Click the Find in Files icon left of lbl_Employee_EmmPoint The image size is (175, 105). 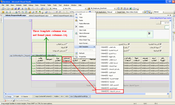[89, 8]
